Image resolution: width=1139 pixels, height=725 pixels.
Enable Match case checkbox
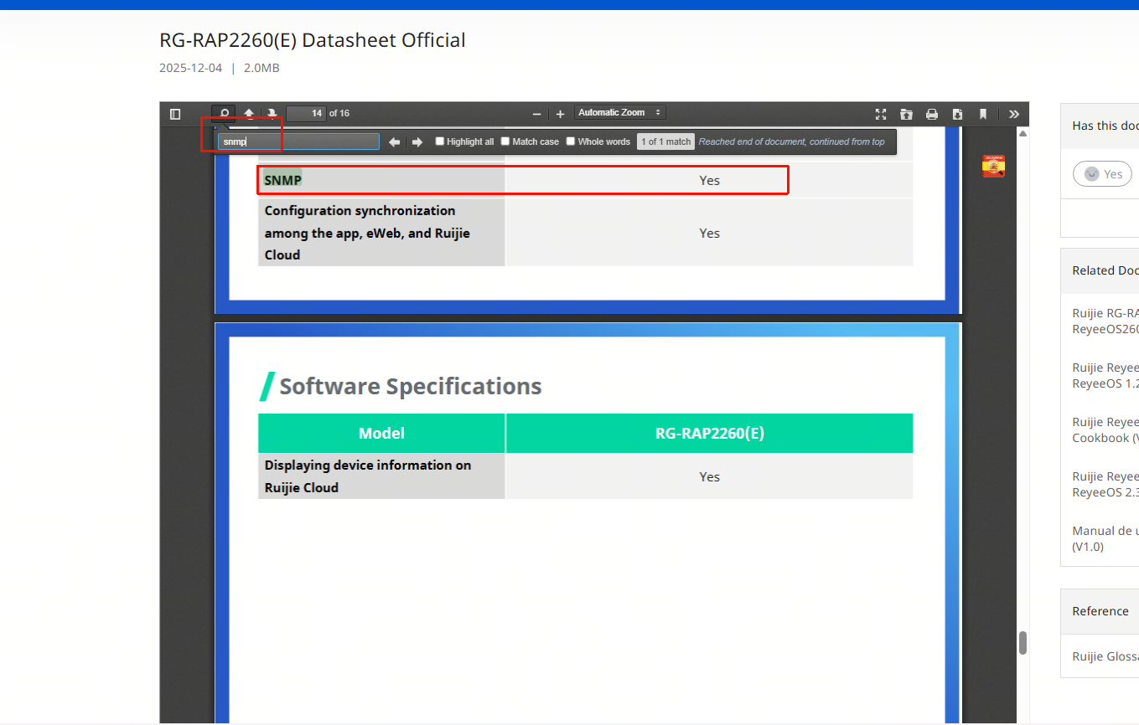click(x=505, y=141)
